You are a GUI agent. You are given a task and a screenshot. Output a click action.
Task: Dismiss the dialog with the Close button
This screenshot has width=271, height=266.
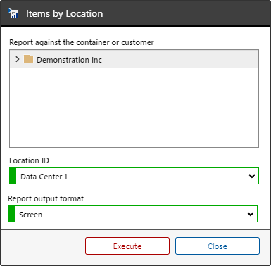tap(218, 246)
